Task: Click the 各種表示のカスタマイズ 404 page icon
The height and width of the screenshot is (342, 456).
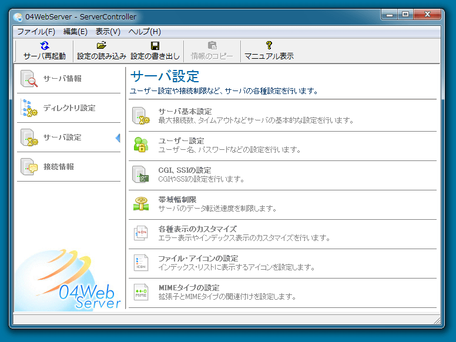Action: pyautogui.click(x=141, y=233)
